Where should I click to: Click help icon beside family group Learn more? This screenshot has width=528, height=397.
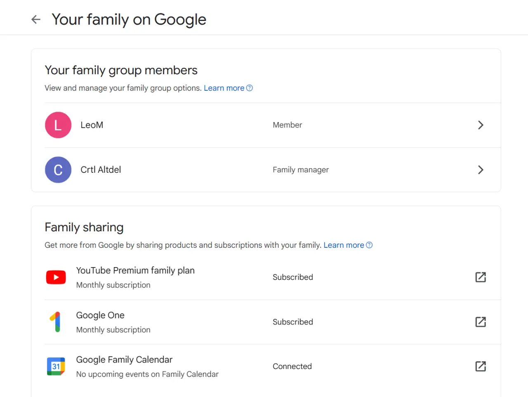click(x=250, y=88)
